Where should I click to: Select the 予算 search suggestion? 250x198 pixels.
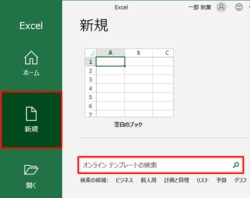point(221,180)
